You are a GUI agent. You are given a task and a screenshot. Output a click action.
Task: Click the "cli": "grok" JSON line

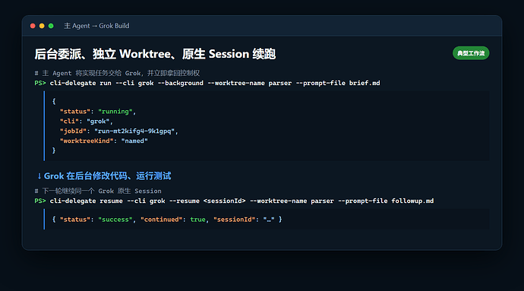[87, 121]
